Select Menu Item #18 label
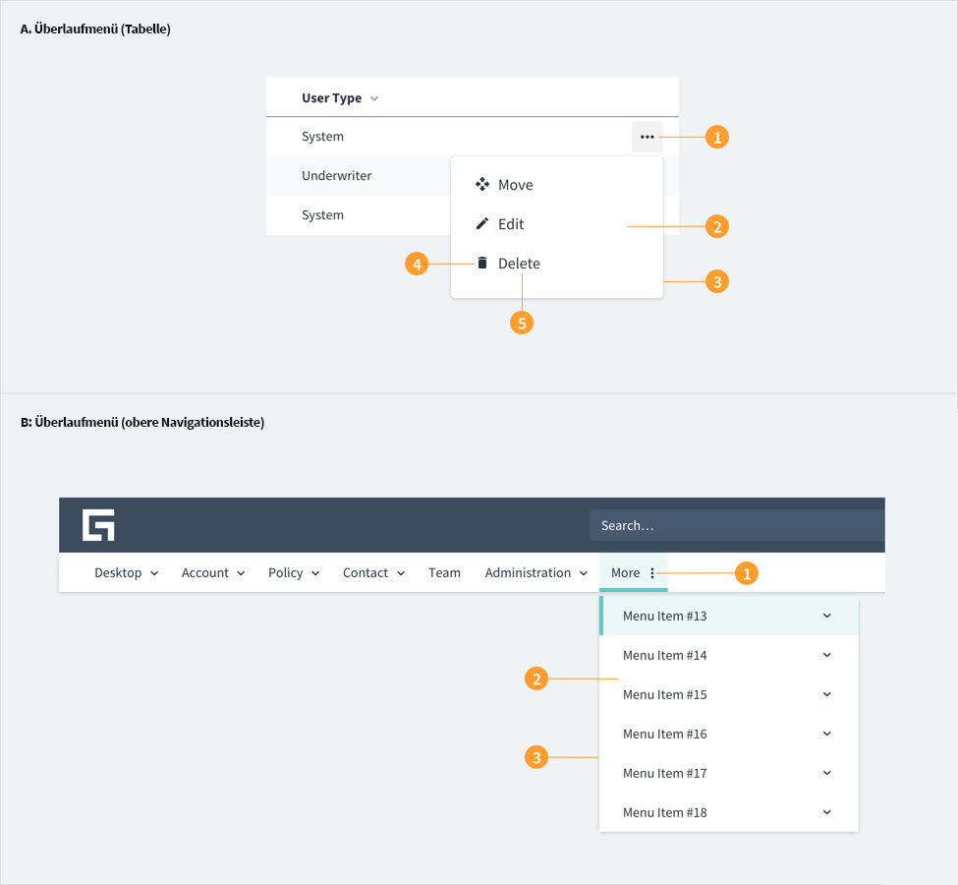 [665, 812]
